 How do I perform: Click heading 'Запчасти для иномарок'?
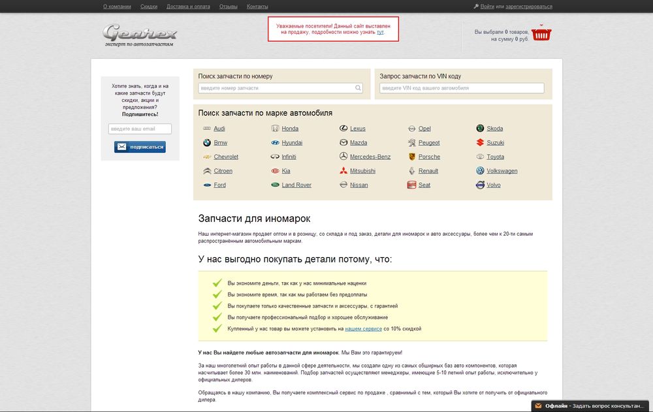(254, 219)
